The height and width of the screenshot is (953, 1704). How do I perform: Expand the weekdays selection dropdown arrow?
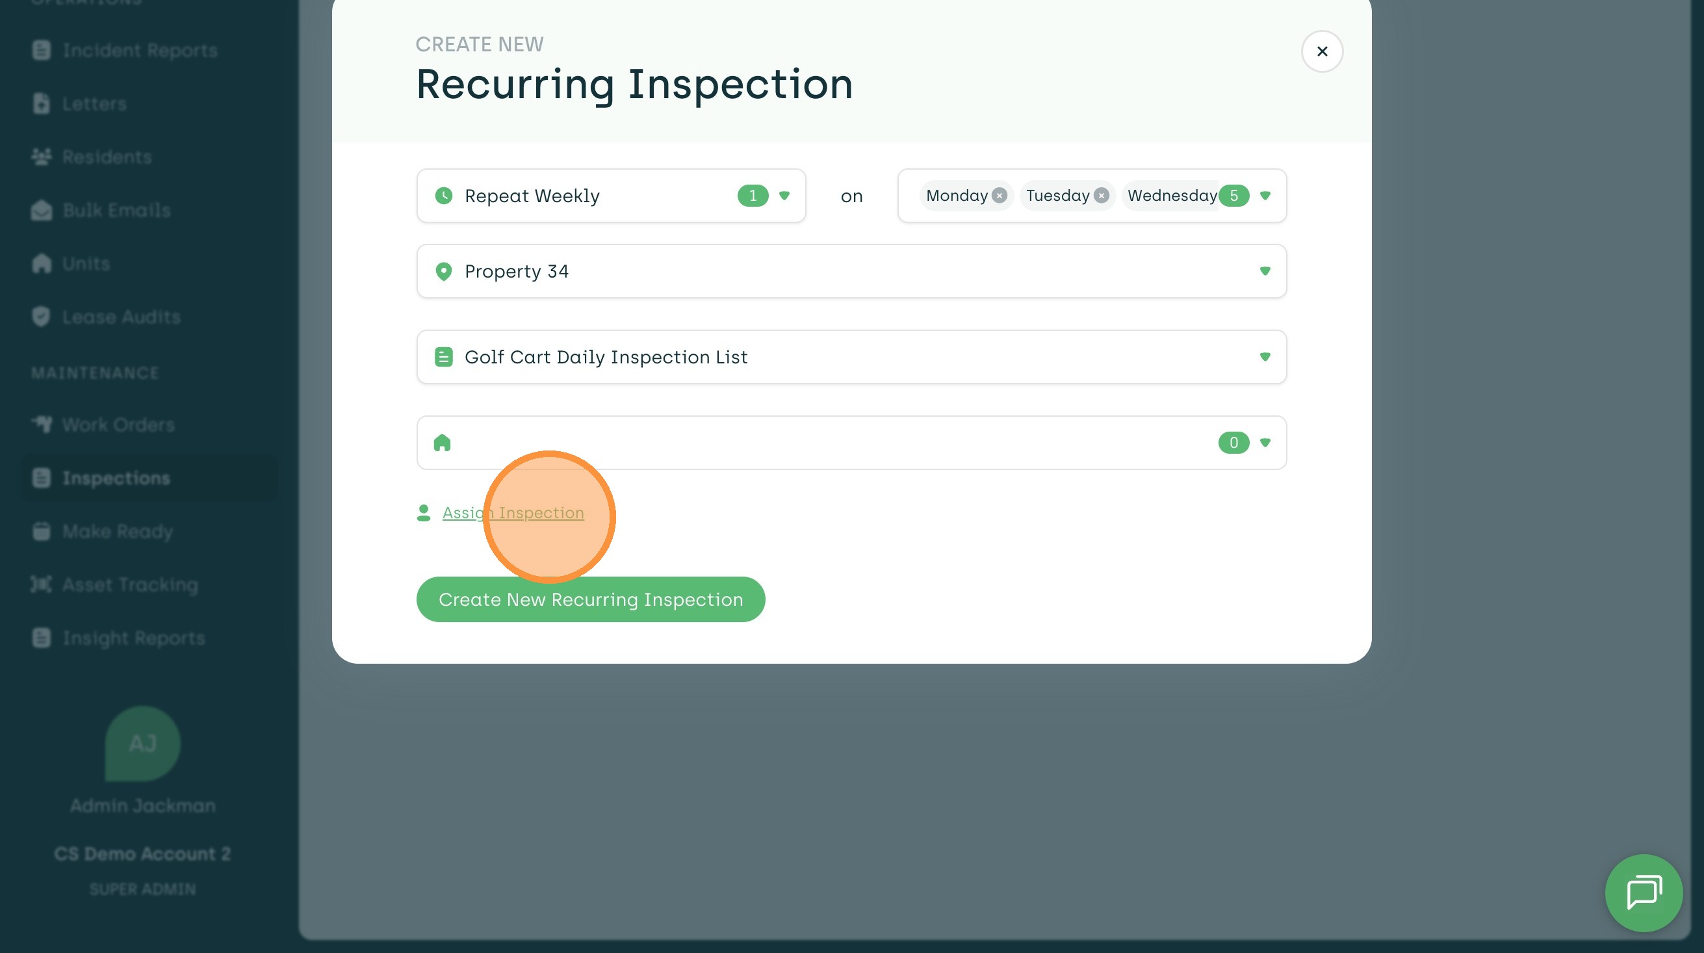(1265, 196)
